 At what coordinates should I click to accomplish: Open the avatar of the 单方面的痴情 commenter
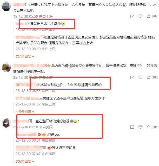[x=6, y=68]
